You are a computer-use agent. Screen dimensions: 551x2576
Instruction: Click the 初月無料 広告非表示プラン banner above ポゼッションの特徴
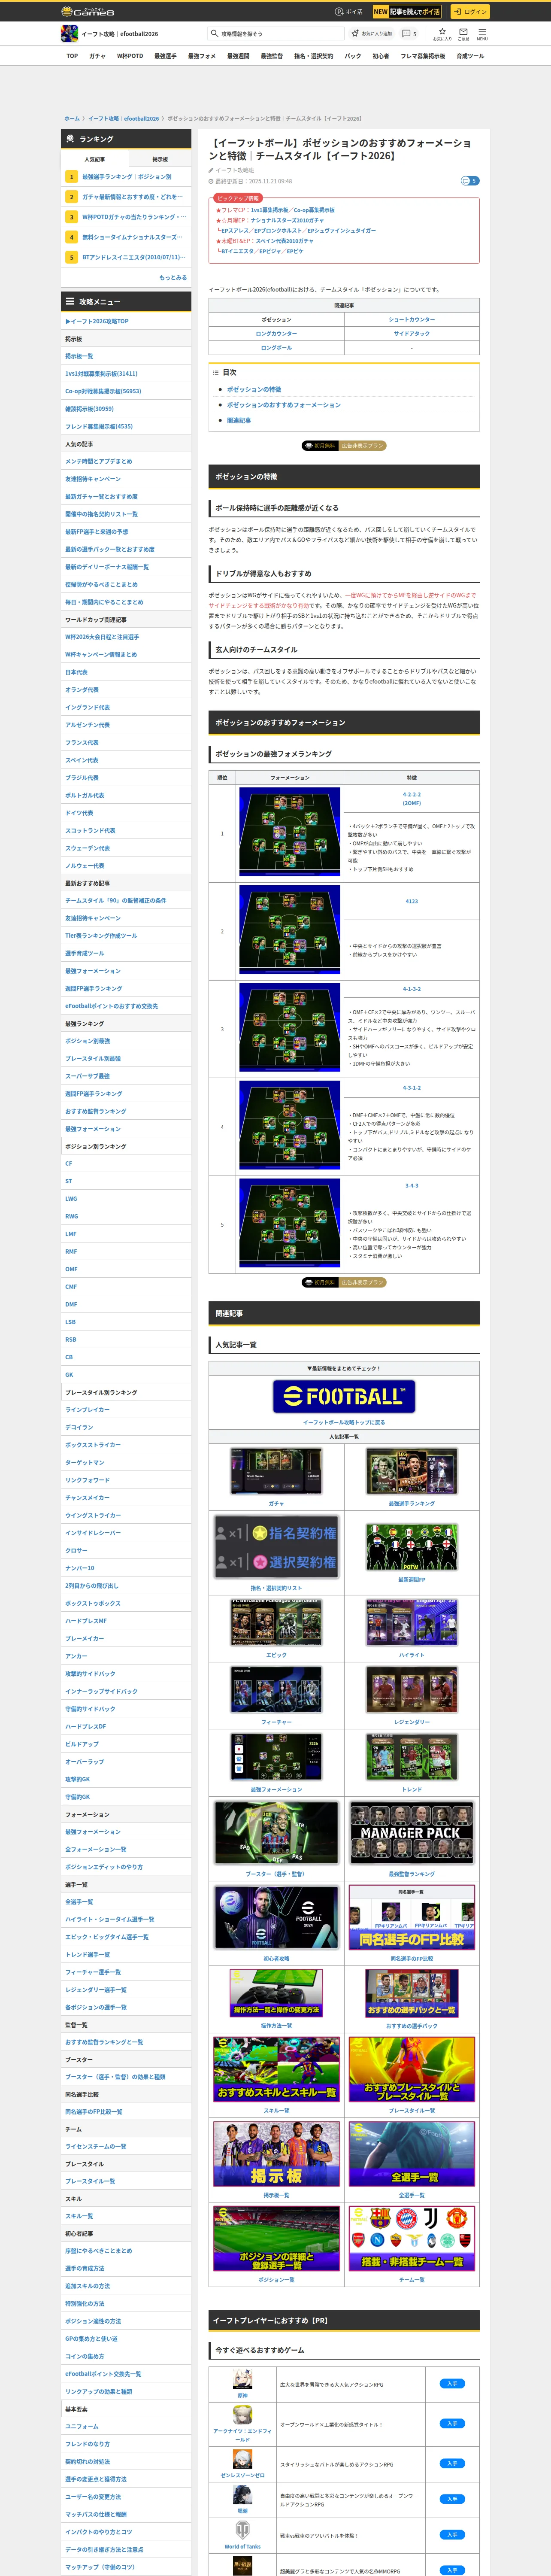coord(344,446)
